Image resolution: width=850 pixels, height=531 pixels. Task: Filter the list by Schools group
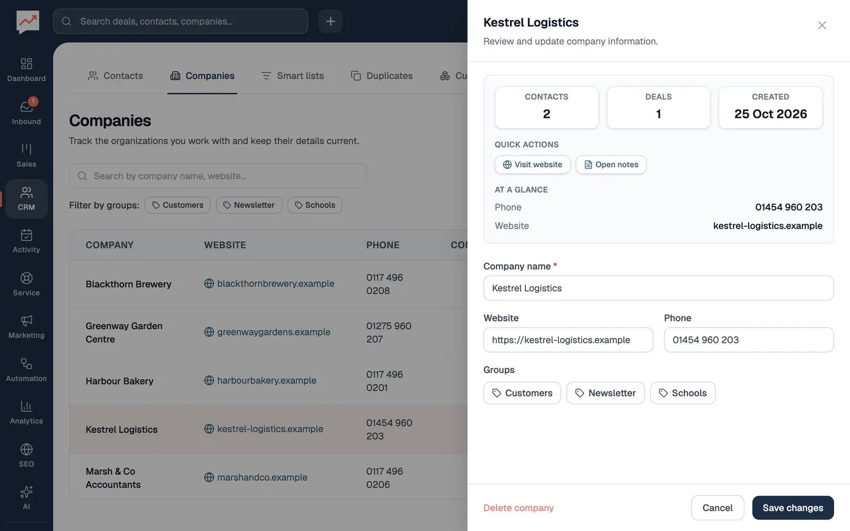click(x=315, y=205)
